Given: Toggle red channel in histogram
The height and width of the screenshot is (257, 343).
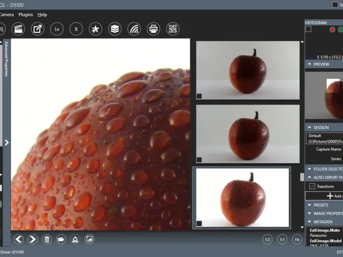Looking at the screenshot, I should coord(332,30).
